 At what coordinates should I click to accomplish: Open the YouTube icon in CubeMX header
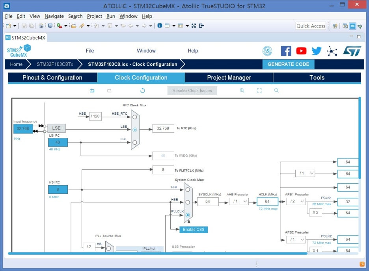301,51
